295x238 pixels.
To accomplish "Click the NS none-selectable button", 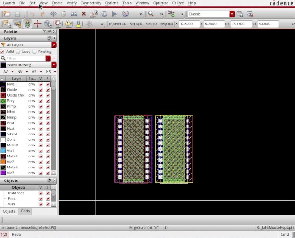I will tap(49, 72).
